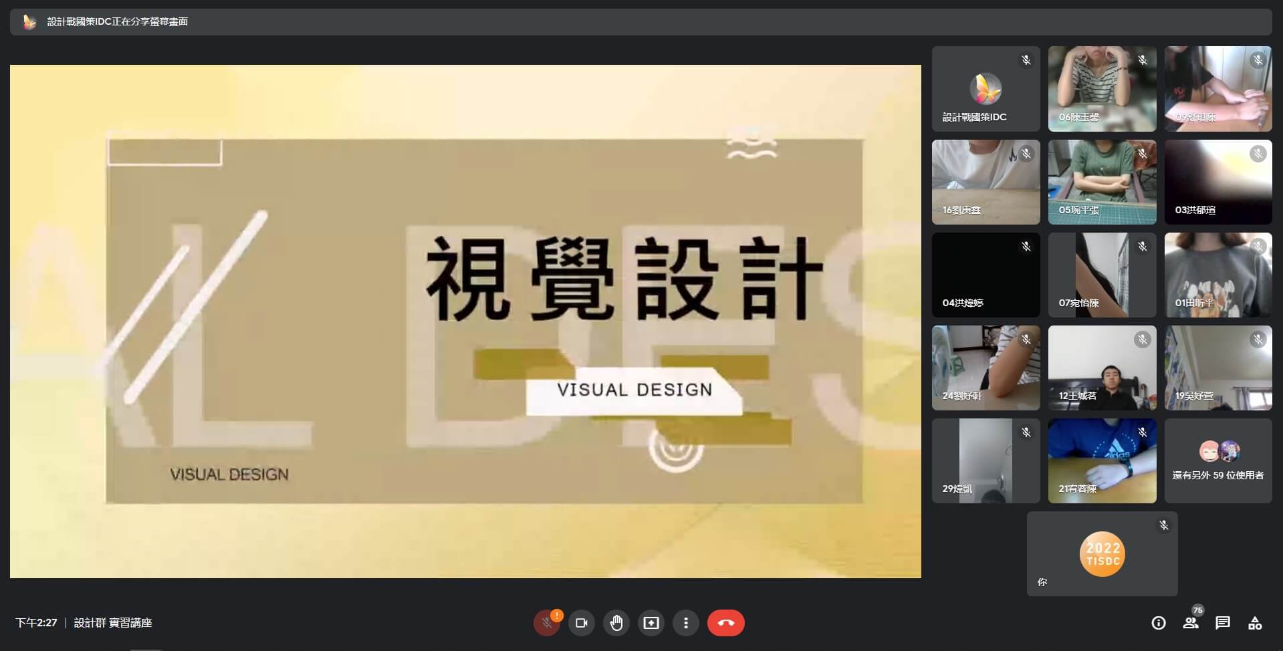Select your own tile with 2022 TISDC avatar
The width and height of the screenshot is (1283, 651).
tap(1102, 553)
